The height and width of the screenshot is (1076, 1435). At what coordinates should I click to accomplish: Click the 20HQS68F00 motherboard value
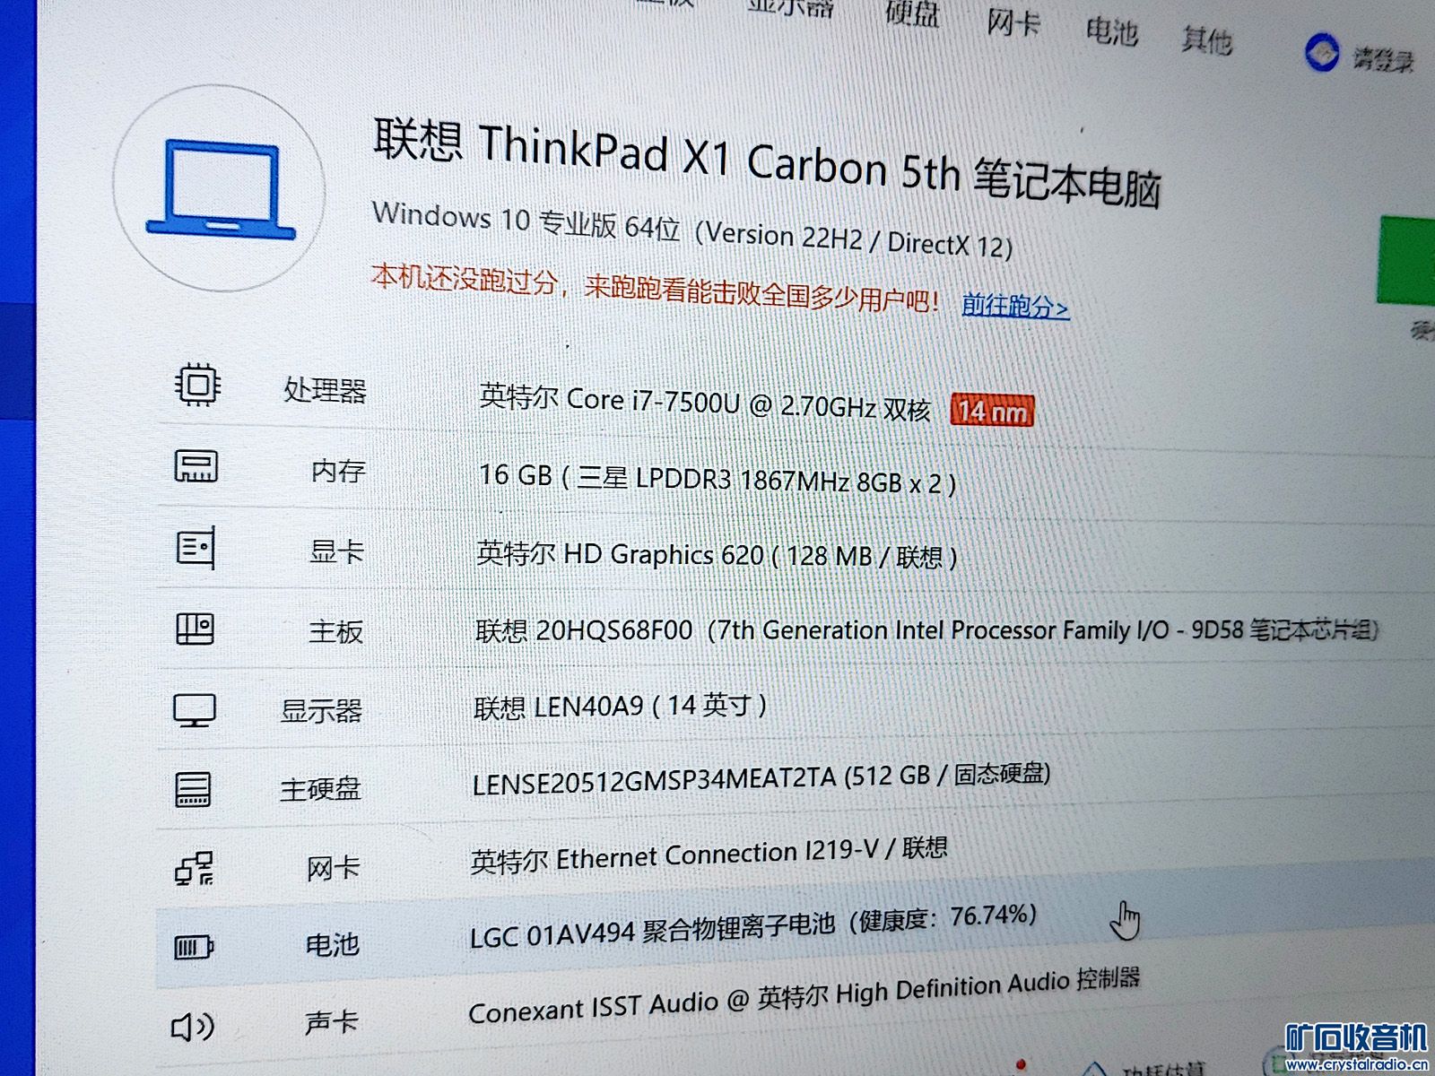click(x=926, y=630)
